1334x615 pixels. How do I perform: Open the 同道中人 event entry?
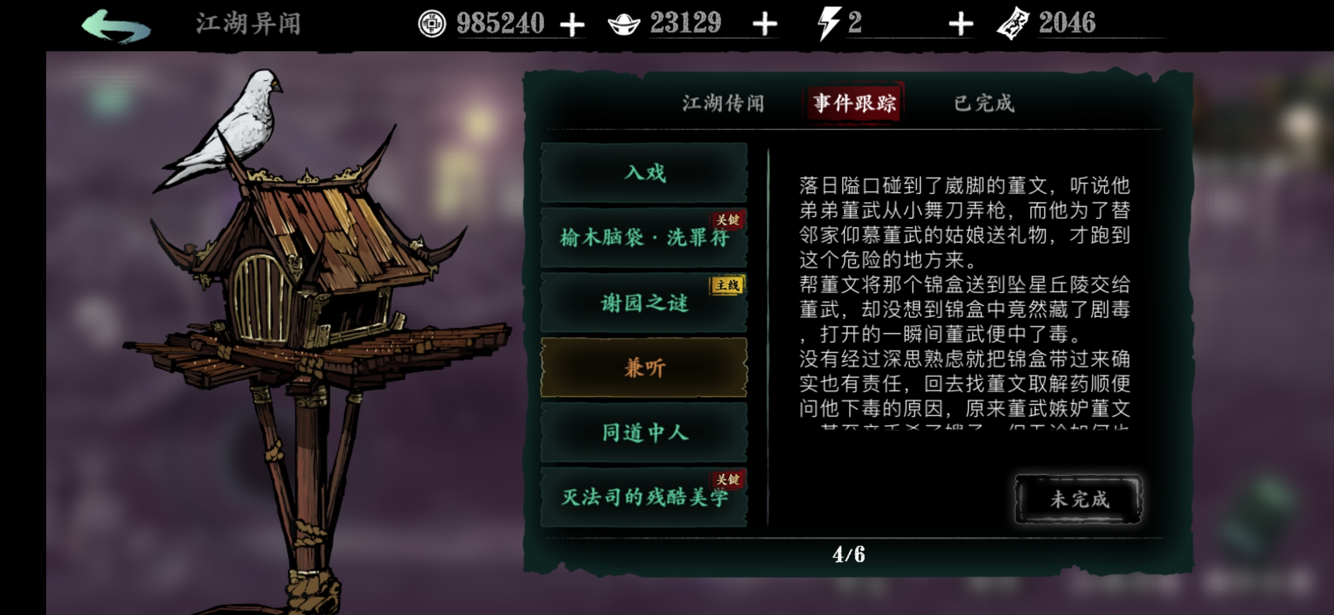point(644,432)
